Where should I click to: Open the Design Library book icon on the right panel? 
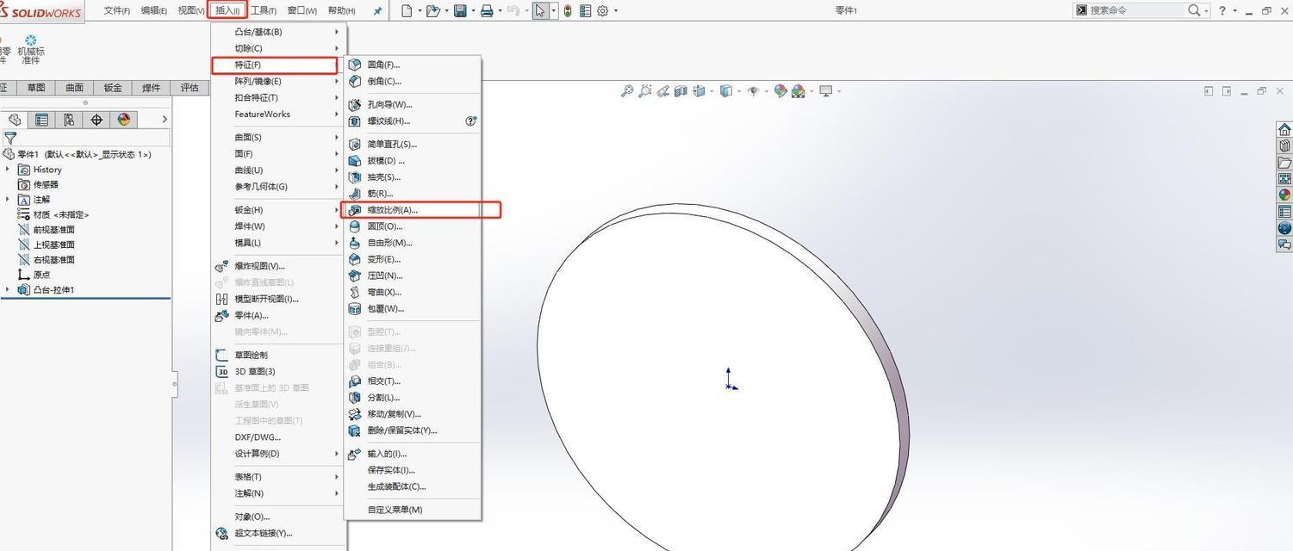1284,145
